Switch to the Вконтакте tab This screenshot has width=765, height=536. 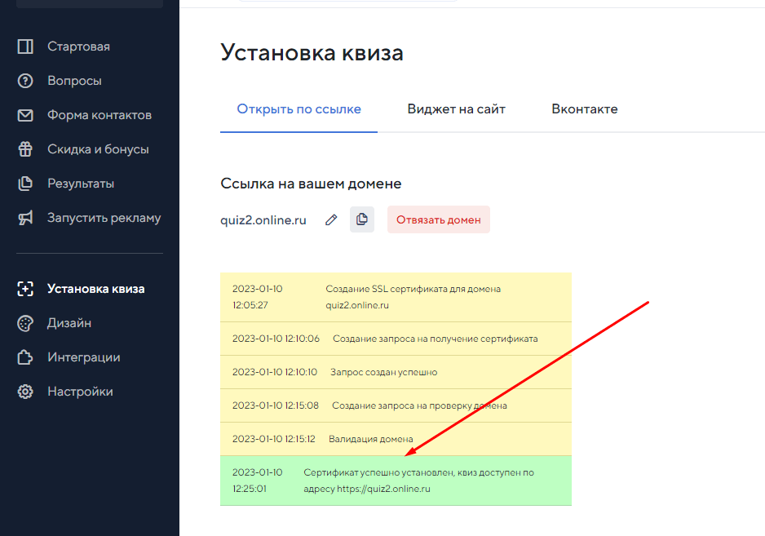[x=585, y=109]
